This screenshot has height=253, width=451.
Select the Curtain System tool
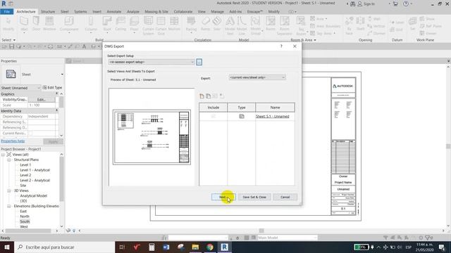coord(148,25)
